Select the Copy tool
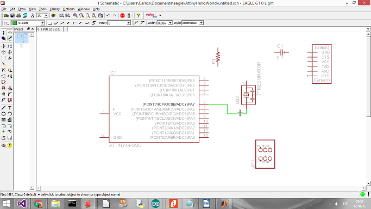371x209 pixels. (10, 46)
